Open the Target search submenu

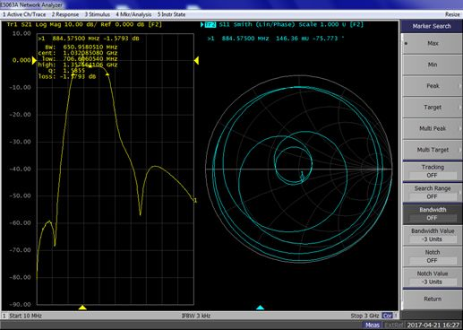pos(433,107)
